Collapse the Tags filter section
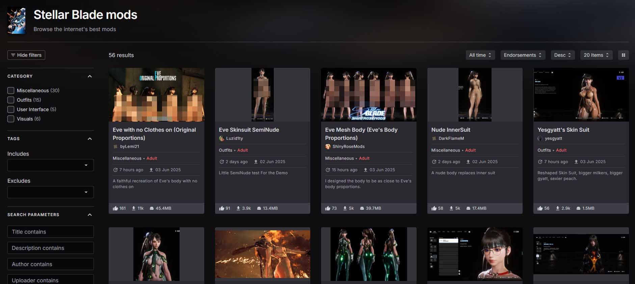 tap(90, 139)
